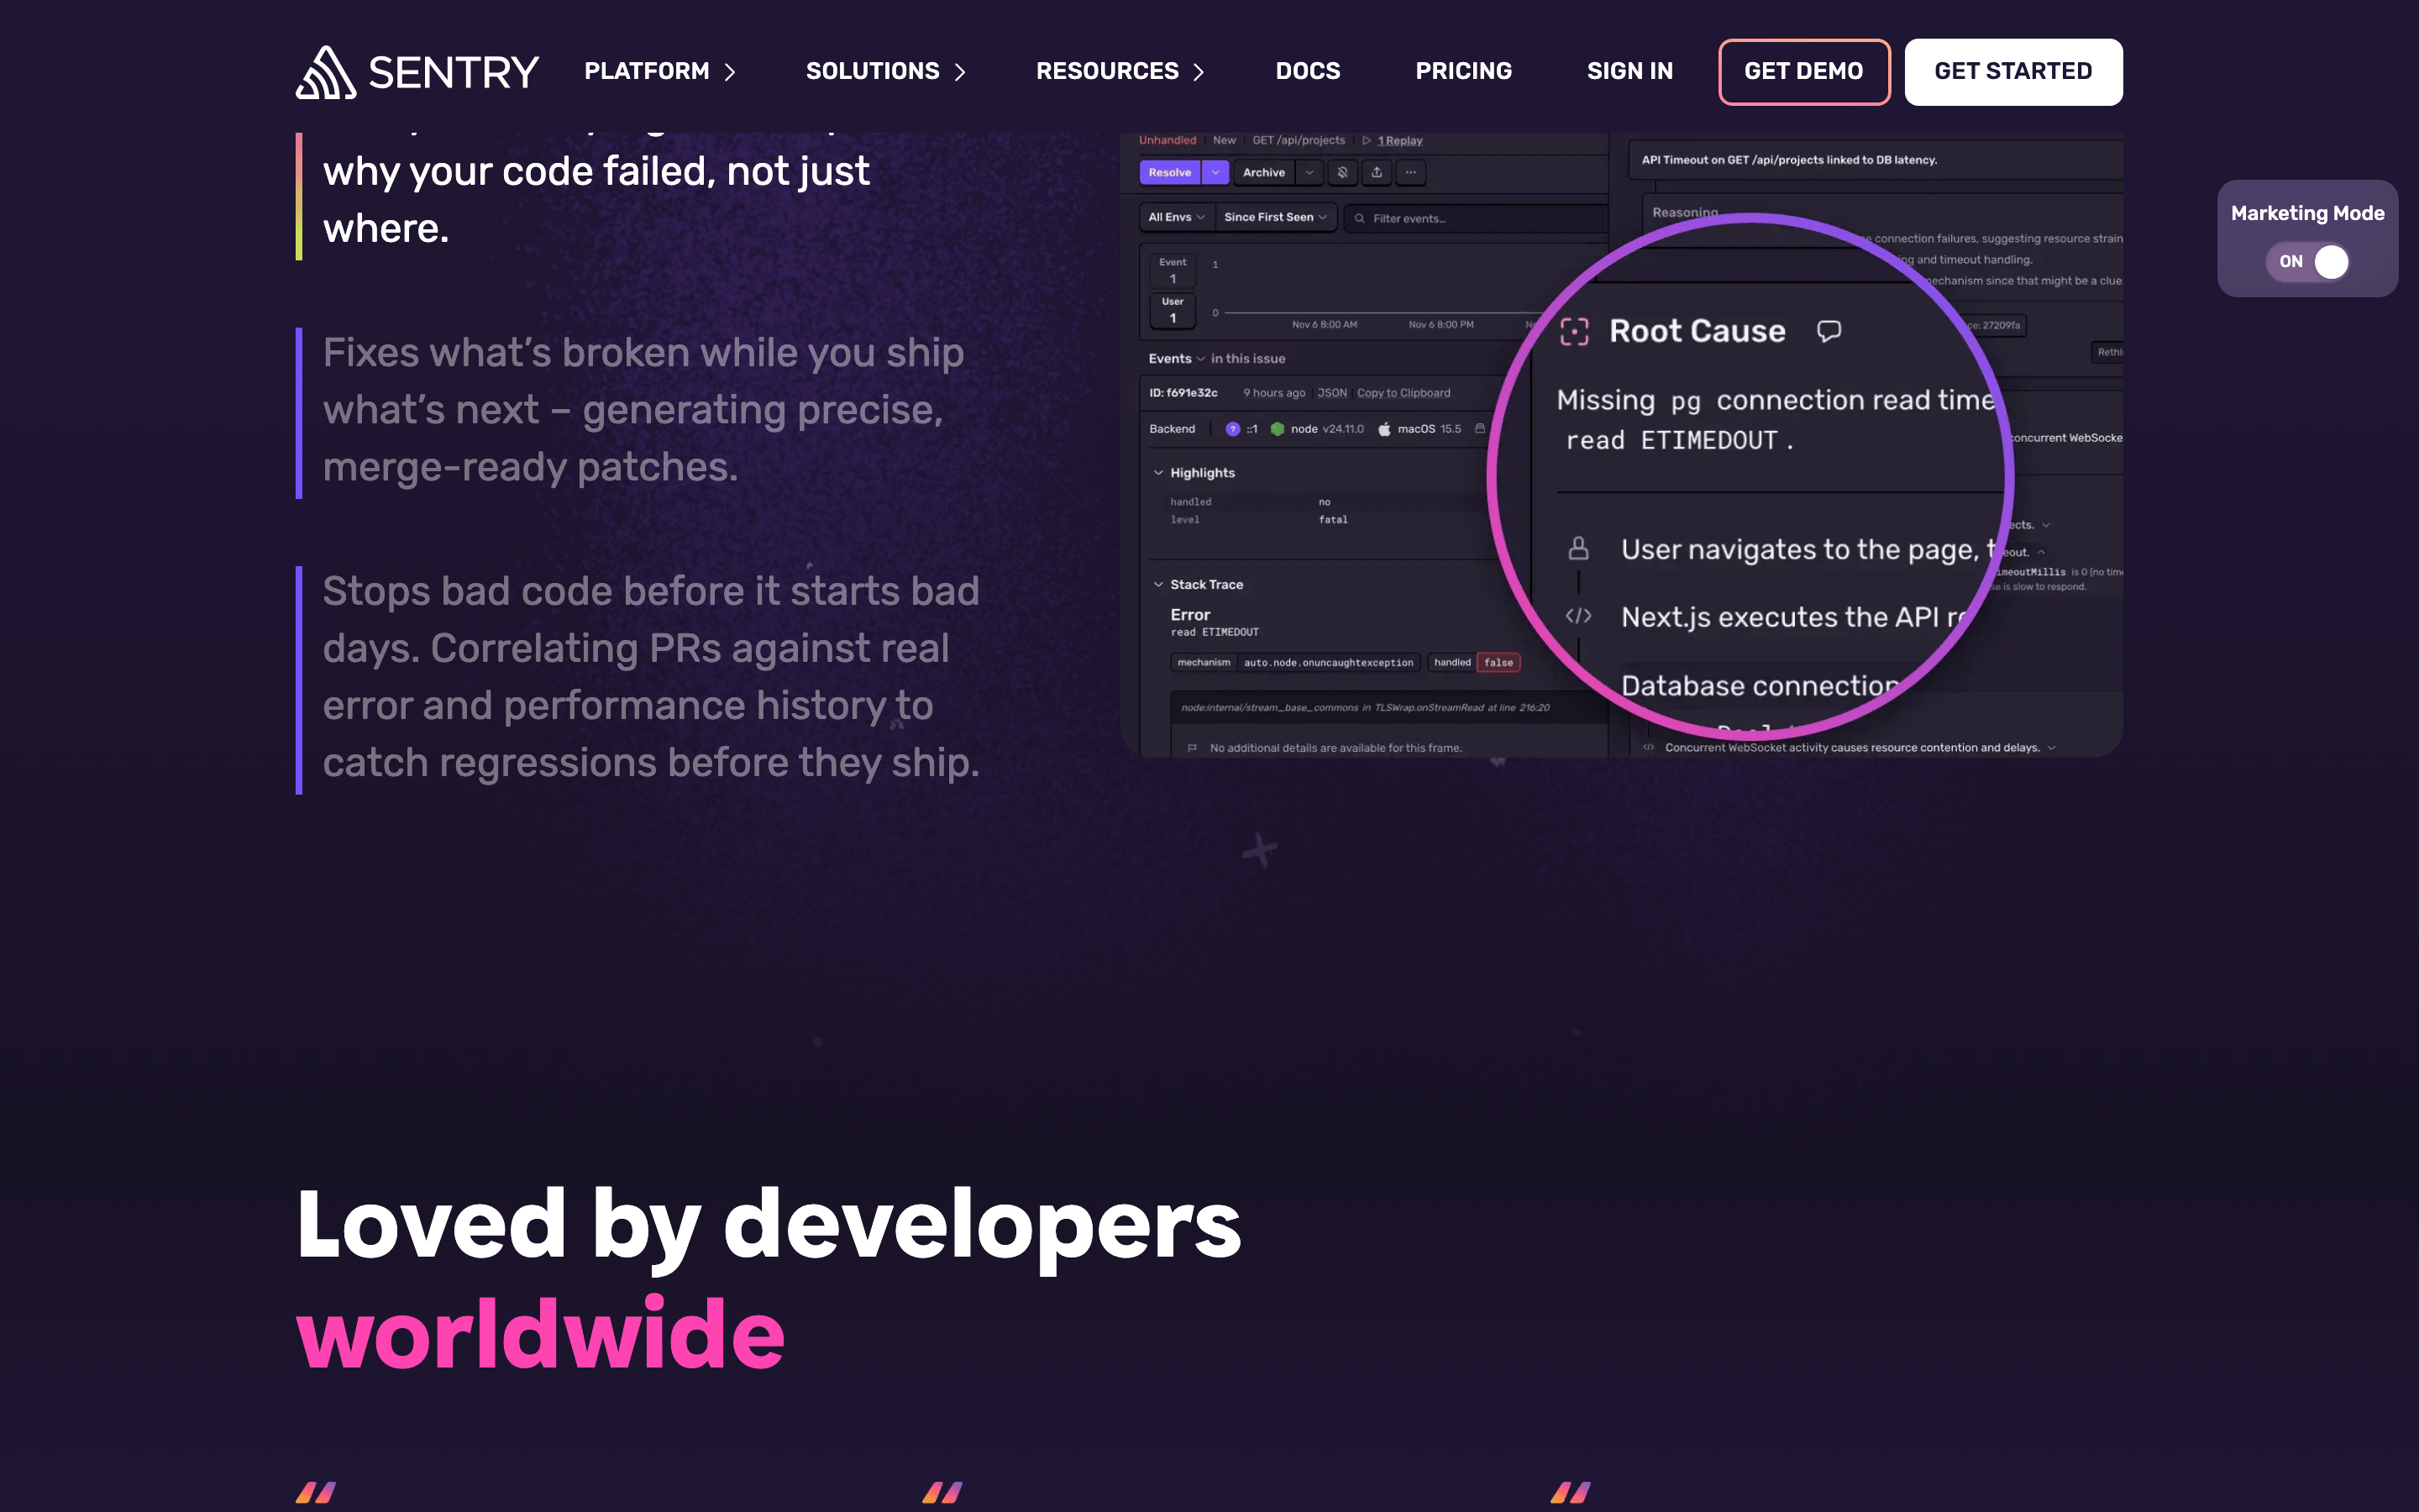This screenshot has width=2419, height=1512.
Task: Click the Root Cause focus icon
Action: pos(1574,331)
